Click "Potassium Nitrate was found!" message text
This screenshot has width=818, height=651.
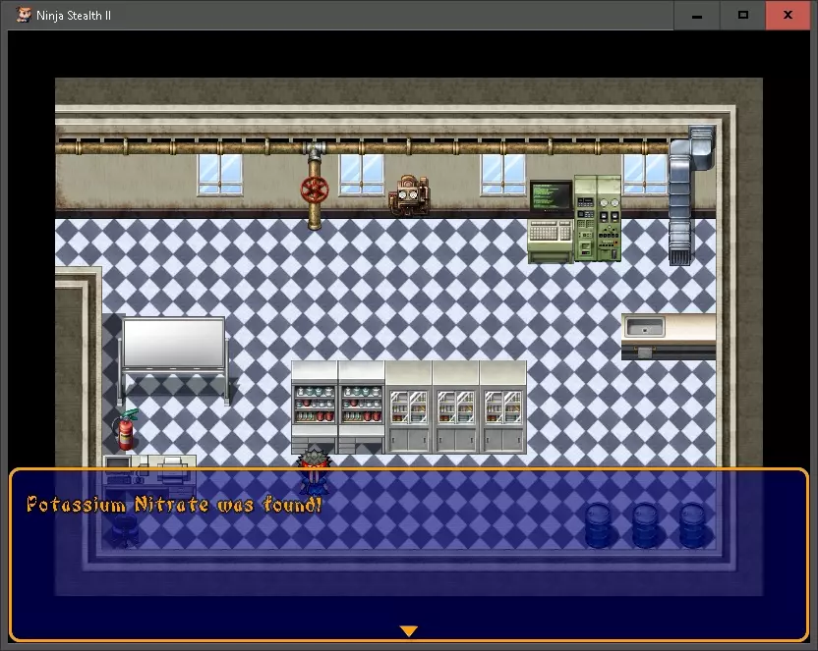click(174, 504)
